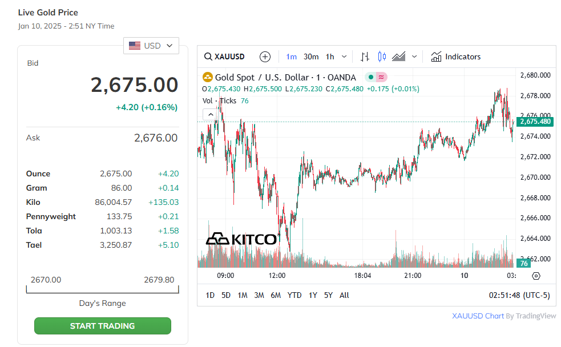The image size is (561, 347).
Task: Click the Pennyweight price 133.75
Action: [x=119, y=216]
